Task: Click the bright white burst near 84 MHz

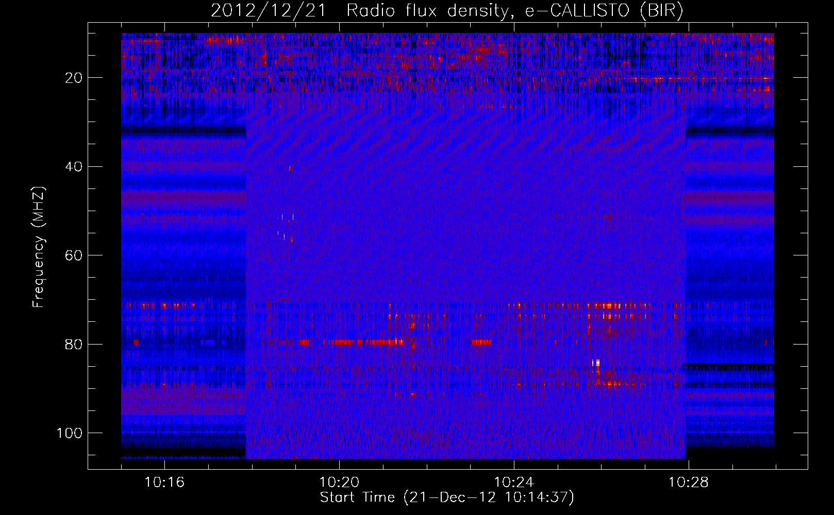Action: click(596, 363)
